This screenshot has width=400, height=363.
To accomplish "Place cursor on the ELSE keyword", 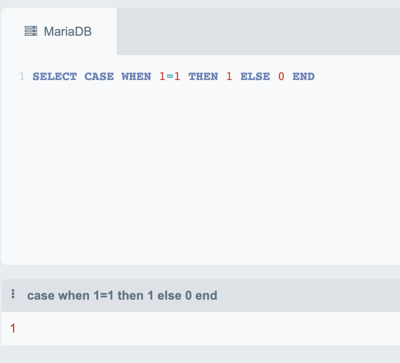I will pos(255,76).
